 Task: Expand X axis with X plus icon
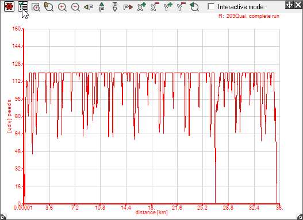pyautogui.click(x=141, y=7)
